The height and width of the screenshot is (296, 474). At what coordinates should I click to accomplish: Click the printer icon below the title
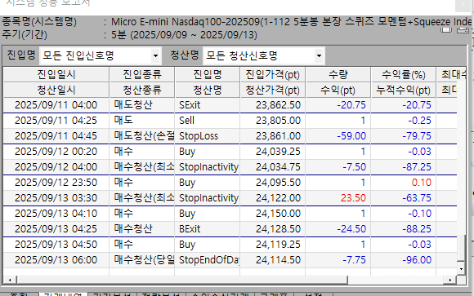coord(463,30)
